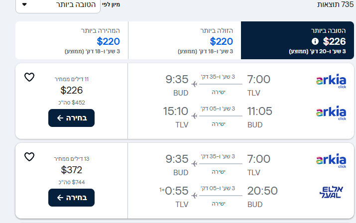Switch to the המהירה ביותר $220 tab

click(x=72, y=40)
